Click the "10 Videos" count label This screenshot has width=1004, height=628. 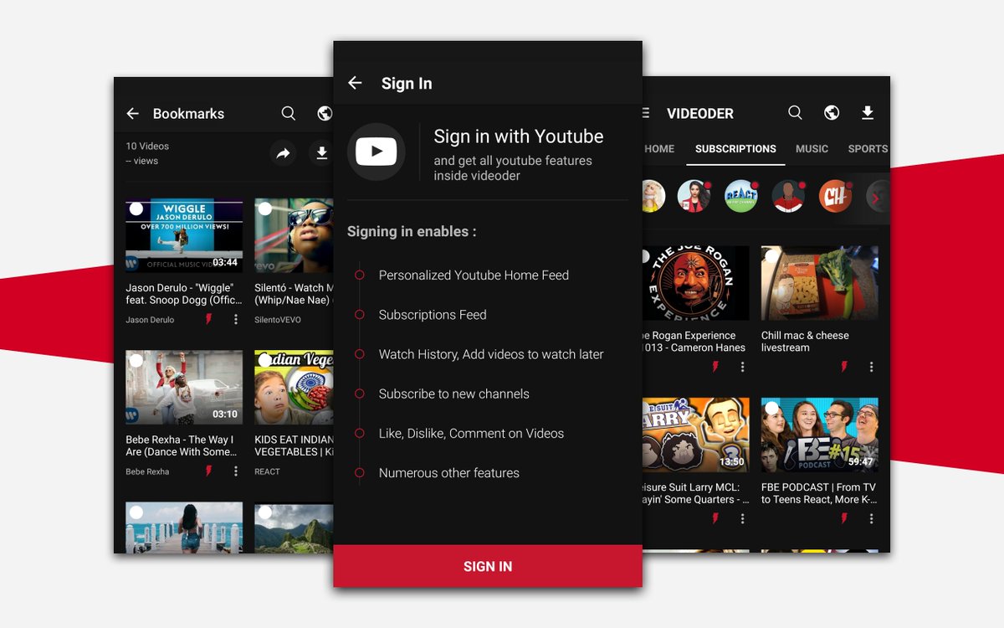[147, 146]
